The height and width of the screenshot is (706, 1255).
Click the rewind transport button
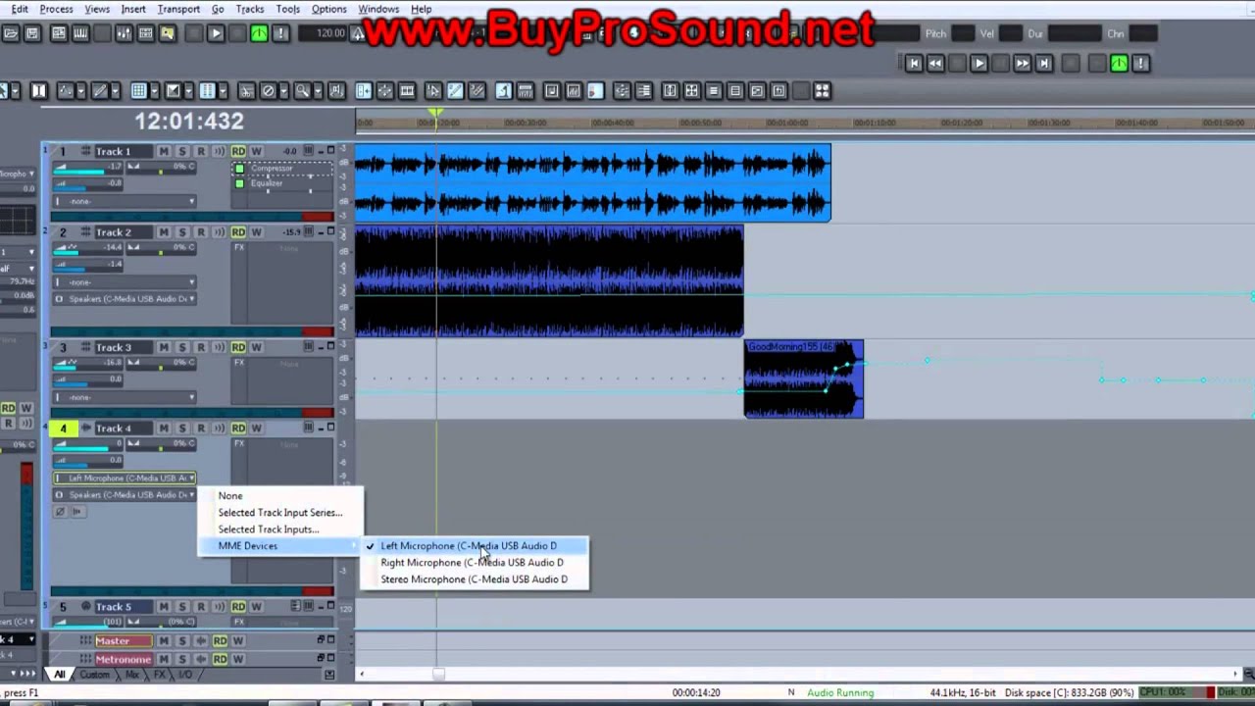pyautogui.click(x=935, y=64)
